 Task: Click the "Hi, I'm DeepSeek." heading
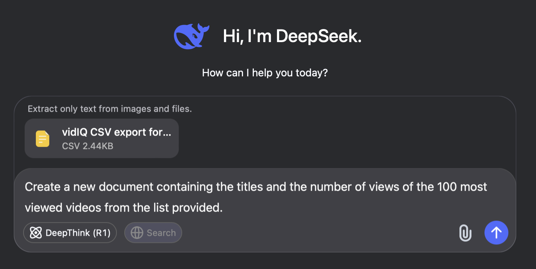292,36
